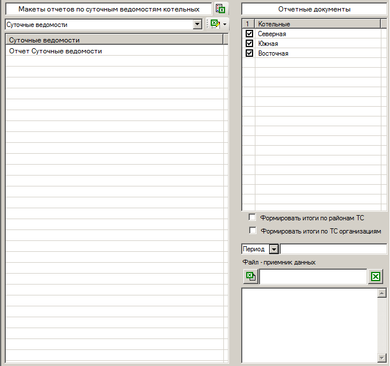The image size is (390, 366).
Task: Uncheck the Северная boiler checkbox
Action: [x=249, y=34]
